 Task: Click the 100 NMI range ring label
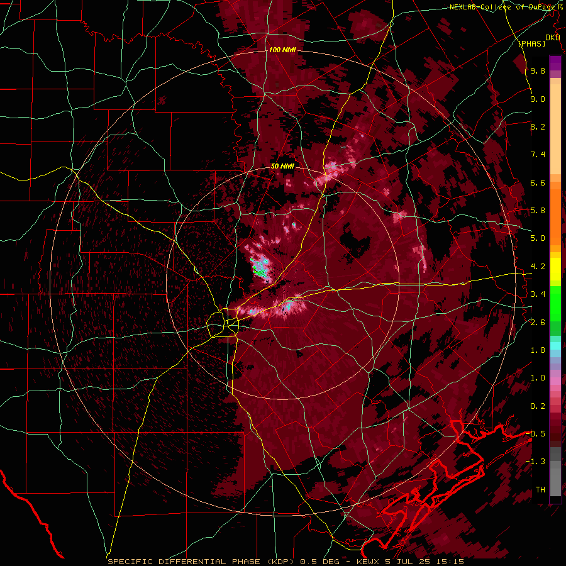282,50
